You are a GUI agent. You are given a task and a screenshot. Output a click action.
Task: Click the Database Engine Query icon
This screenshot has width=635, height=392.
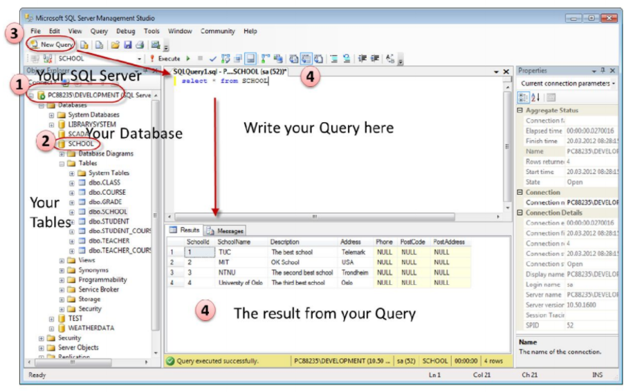(x=84, y=45)
